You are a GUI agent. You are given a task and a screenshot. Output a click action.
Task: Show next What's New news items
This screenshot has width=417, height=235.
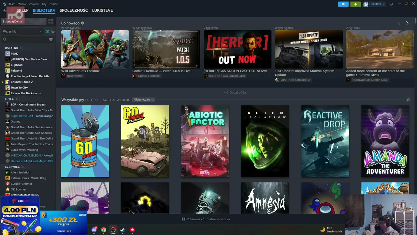point(407,23)
